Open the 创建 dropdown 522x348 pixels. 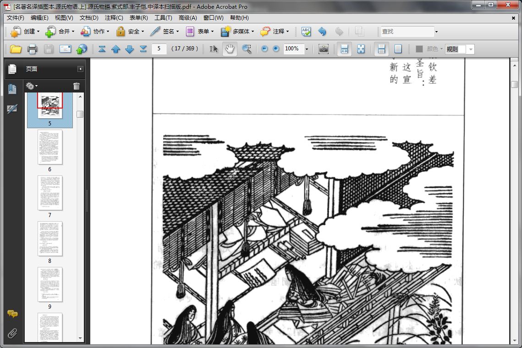pyautogui.click(x=25, y=32)
